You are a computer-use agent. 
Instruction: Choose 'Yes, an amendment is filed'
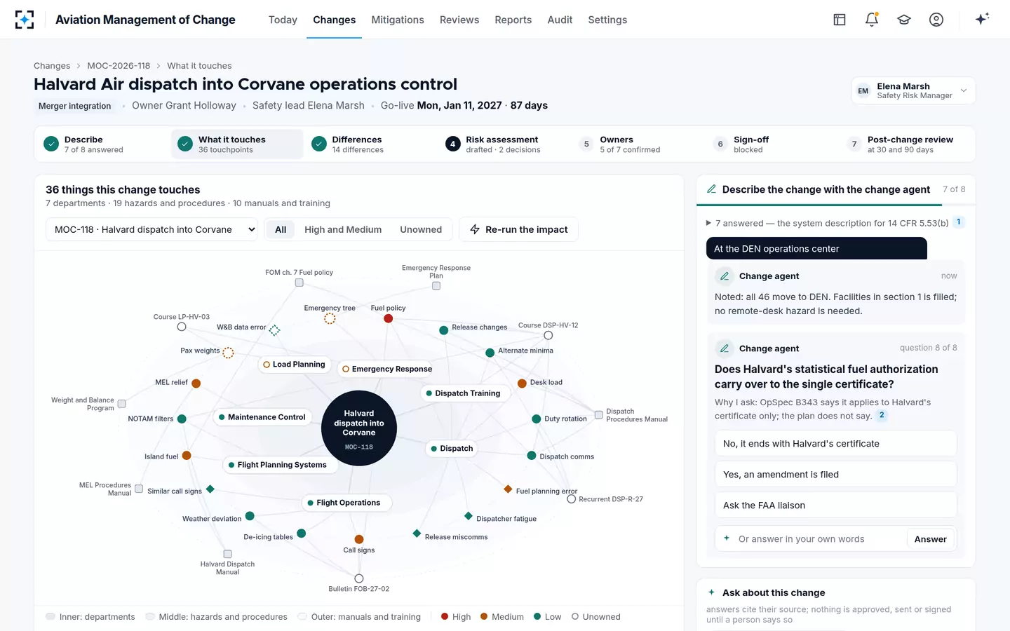835,475
